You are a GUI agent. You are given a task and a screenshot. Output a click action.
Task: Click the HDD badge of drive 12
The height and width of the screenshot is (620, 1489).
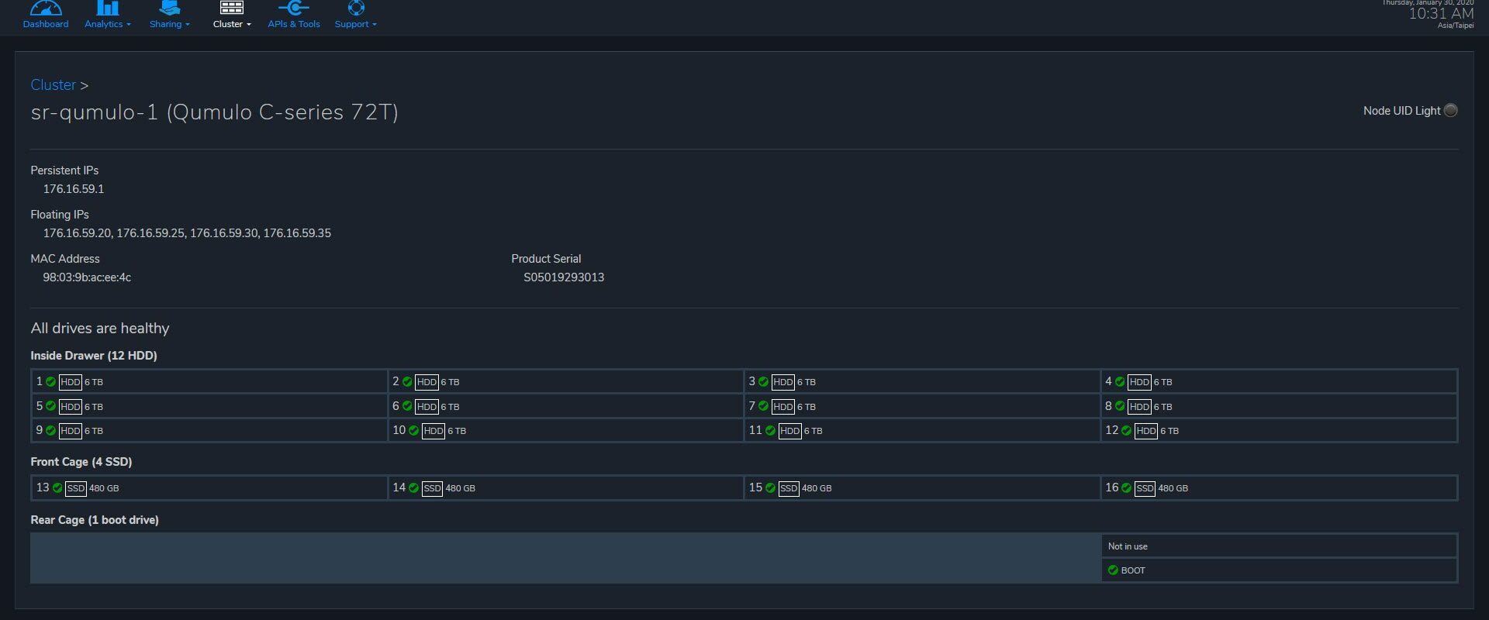point(1146,431)
